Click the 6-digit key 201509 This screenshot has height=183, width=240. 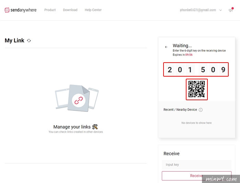tap(196, 69)
